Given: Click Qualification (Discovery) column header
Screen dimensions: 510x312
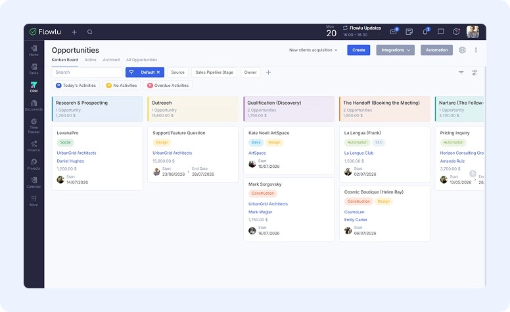Looking at the screenshot, I should 289,109.
